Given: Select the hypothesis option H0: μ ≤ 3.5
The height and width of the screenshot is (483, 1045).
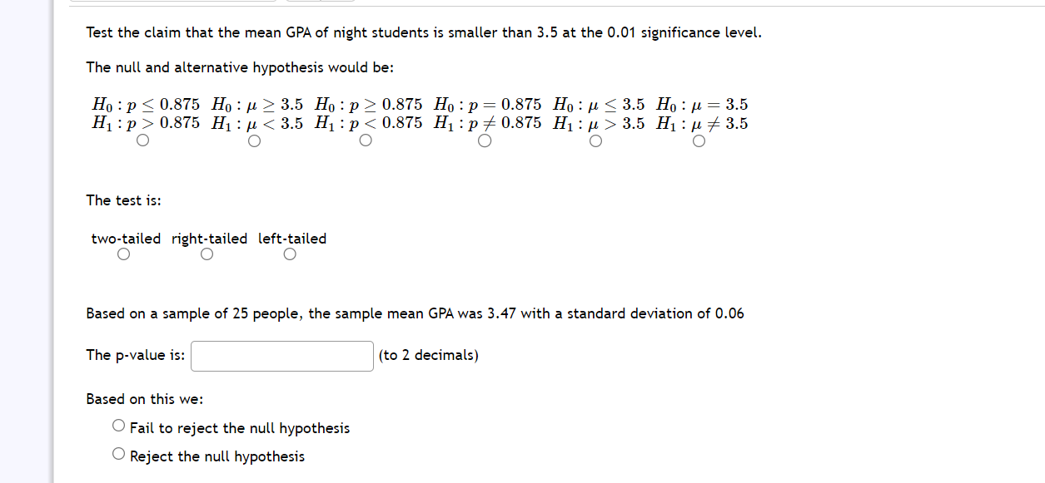Looking at the screenshot, I should pyautogui.click(x=595, y=141).
